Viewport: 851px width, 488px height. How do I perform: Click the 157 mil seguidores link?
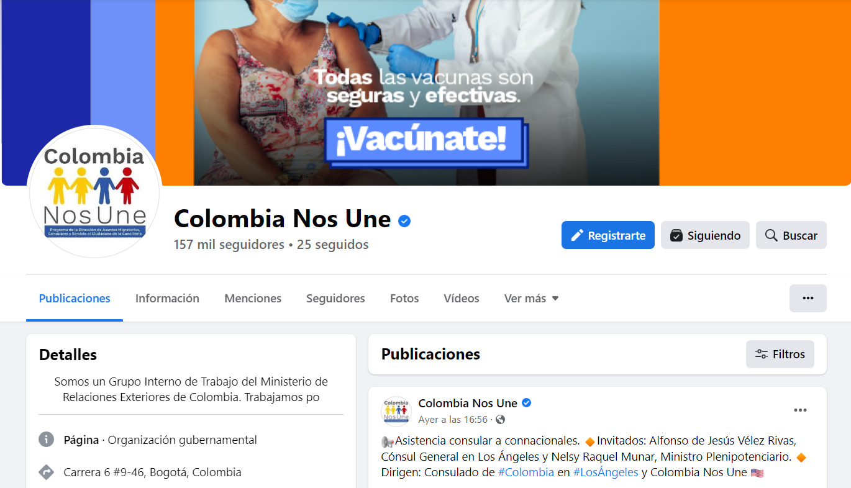pyautogui.click(x=229, y=245)
